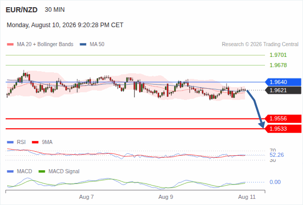303x205 pixels.
Task: Click the pink MA 20 Bollinger Bands swatch
Action: (10, 45)
